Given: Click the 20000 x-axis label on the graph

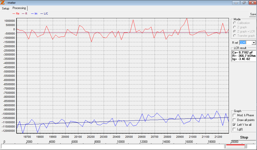Looking at the screenshot, I should point(66,137).
